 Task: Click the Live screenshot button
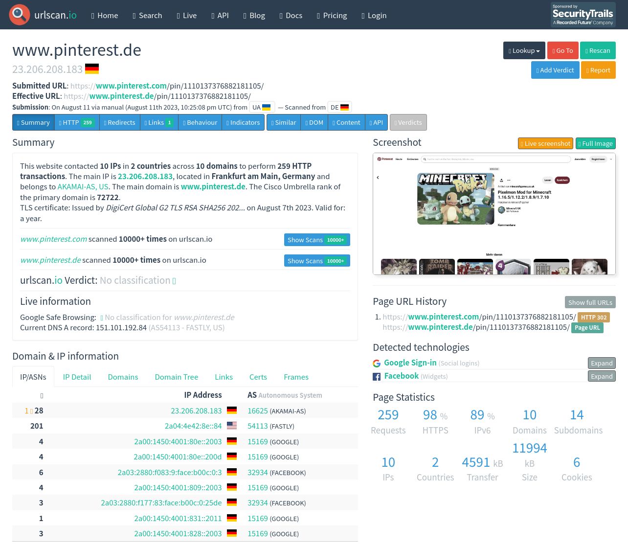(x=545, y=143)
